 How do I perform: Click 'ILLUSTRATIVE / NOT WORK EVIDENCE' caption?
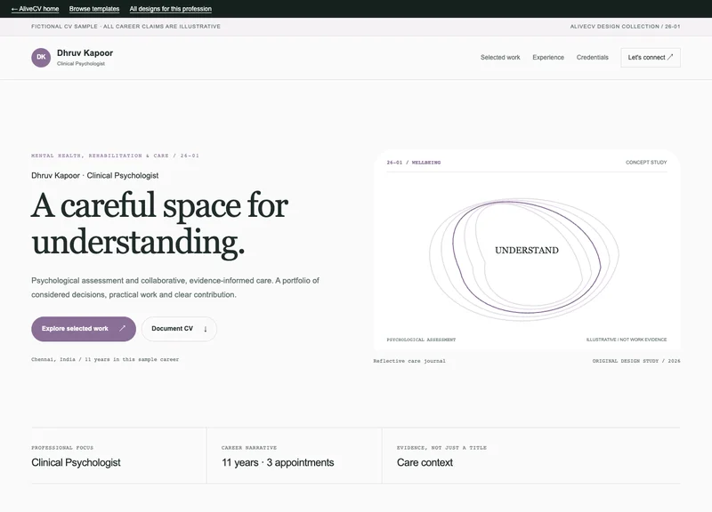pyautogui.click(x=627, y=340)
